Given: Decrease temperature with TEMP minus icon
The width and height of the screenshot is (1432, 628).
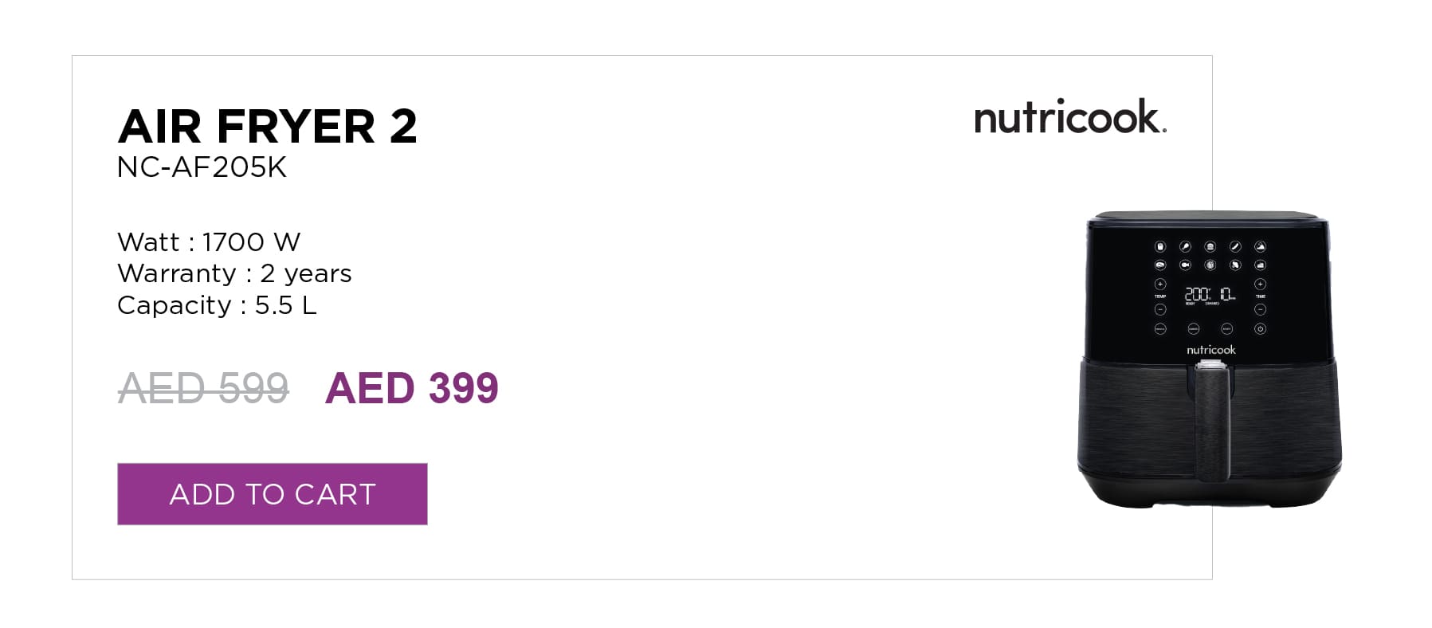Looking at the screenshot, I should (1160, 309).
